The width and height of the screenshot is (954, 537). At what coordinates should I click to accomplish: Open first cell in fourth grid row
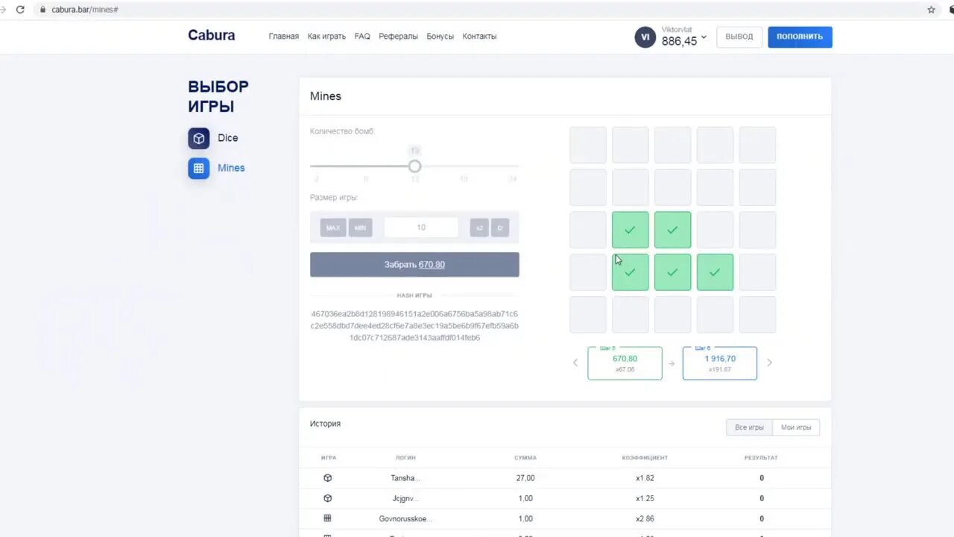588,272
